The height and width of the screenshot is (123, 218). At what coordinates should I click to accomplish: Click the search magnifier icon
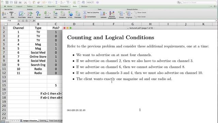click(x=179, y=2)
